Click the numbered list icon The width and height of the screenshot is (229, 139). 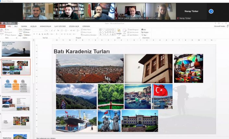(66, 31)
